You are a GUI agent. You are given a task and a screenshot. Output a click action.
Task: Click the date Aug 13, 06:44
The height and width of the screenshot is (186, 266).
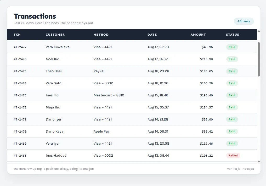click(158, 156)
